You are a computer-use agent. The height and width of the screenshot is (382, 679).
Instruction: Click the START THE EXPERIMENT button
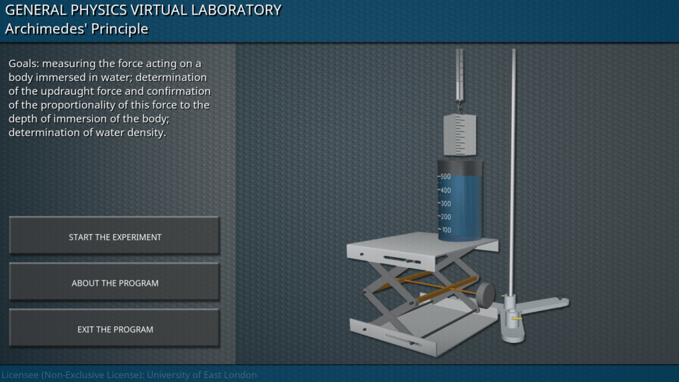click(115, 237)
